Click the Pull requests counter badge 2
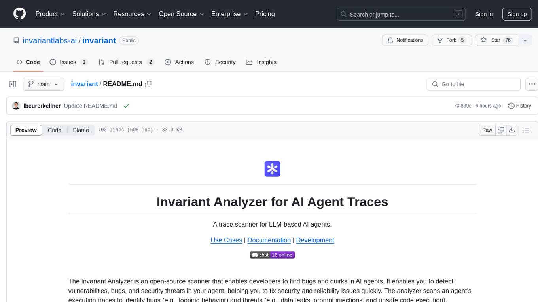 (x=150, y=62)
